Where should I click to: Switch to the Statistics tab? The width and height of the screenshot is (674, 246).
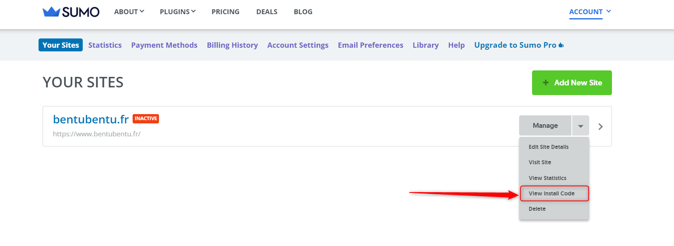click(105, 45)
